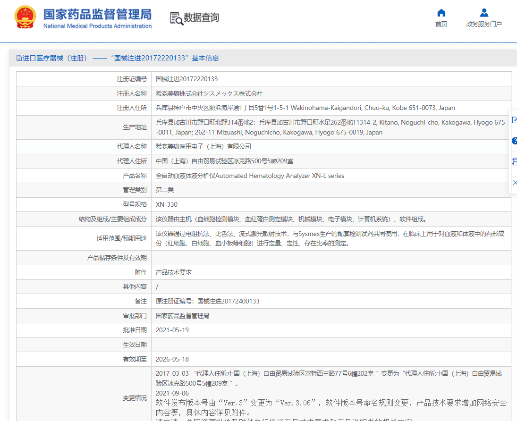
Task: Click the 软件发布版本号 Ver.3.06 change text
Action: 331,407
